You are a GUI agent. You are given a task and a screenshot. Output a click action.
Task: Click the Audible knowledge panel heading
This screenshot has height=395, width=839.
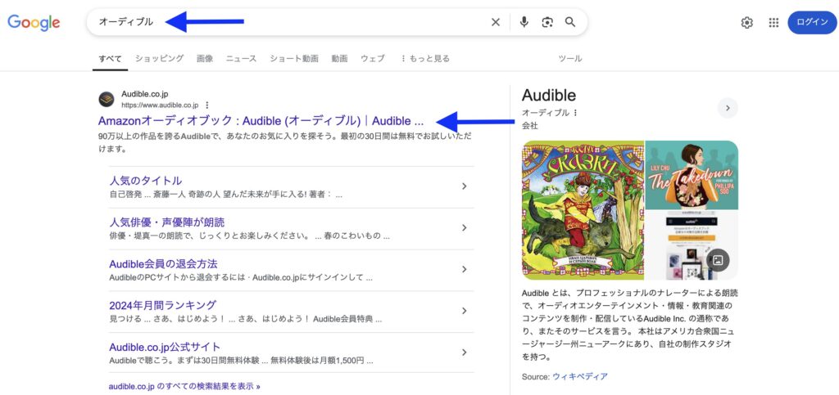point(549,96)
